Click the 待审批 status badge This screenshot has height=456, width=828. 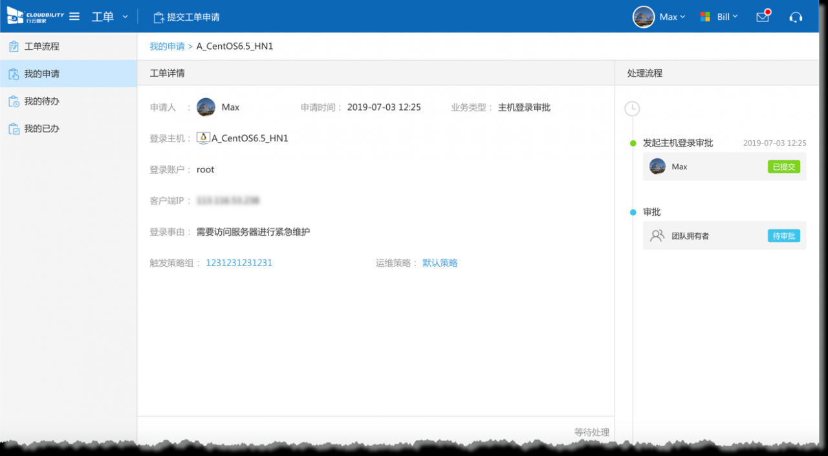coord(783,236)
